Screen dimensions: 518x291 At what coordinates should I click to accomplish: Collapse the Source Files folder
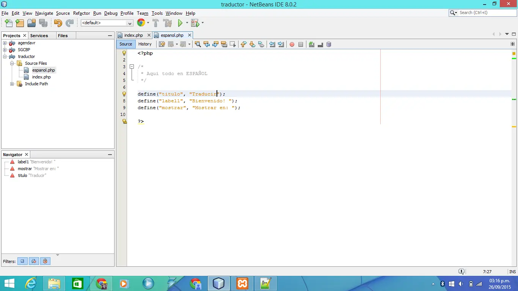pos(12,63)
